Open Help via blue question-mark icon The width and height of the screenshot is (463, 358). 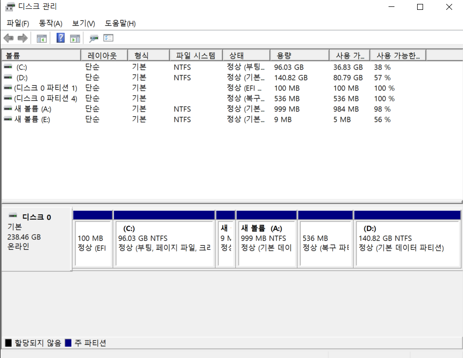pyautogui.click(x=61, y=38)
